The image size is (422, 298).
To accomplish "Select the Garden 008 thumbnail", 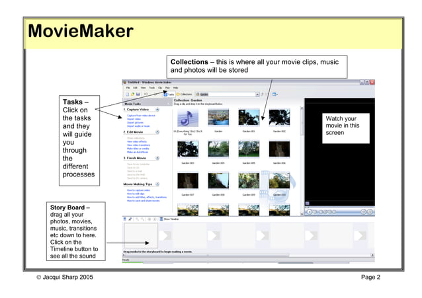I will point(218,181).
